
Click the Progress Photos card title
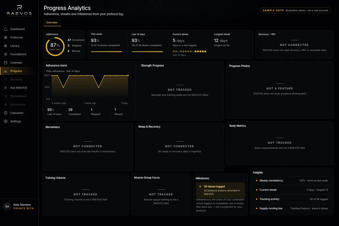[240, 66]
